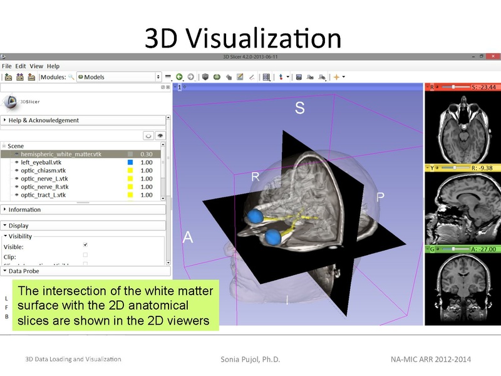501x376 pixels.
Task: Toggle the Visible checkbox
Action: point(85,245)
